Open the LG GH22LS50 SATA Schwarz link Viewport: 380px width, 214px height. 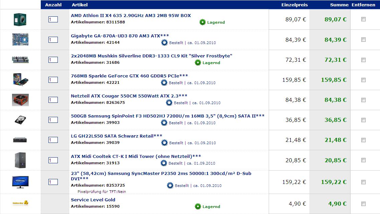[x=117, y=136]
